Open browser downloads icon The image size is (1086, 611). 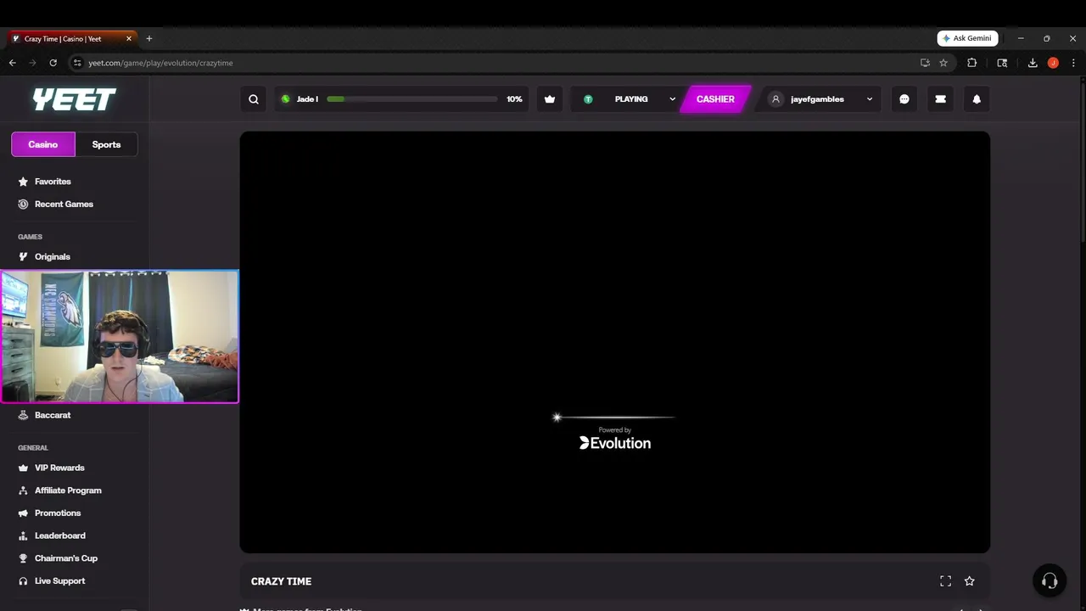coord(1033,63)
